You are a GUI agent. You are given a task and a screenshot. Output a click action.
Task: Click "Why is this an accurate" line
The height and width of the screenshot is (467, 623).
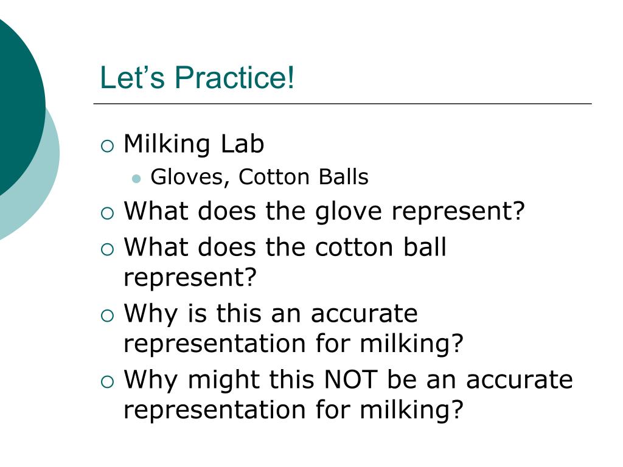271,314
